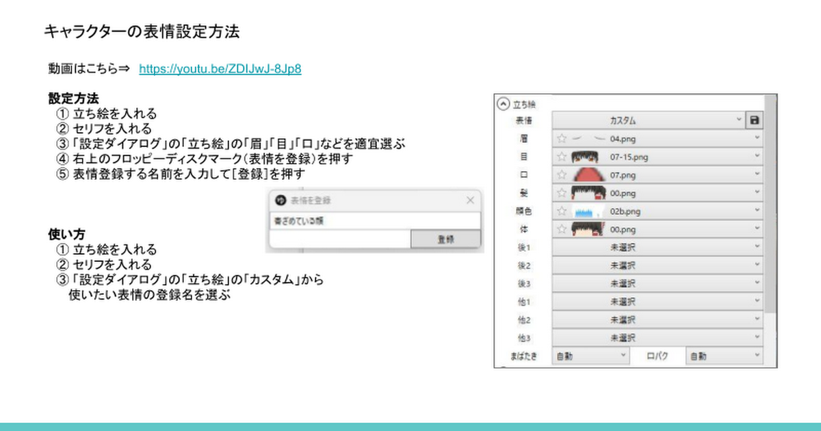Open the youtu.be video link
Image resolution: width=821 pixels, height=431 pixels.
(x=220, y=68)
